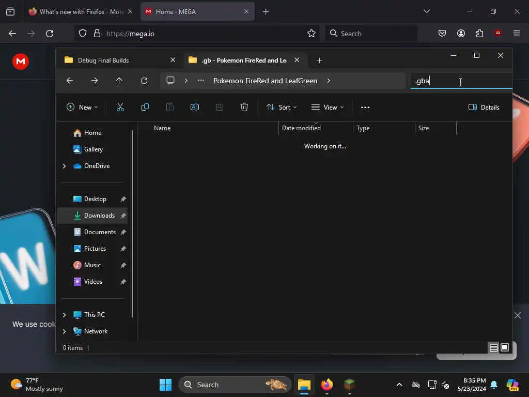This screenshot has height=397, width=529.
Task: Click the Copy icon in the Explorer toolbar
Action: pos(145,108)
